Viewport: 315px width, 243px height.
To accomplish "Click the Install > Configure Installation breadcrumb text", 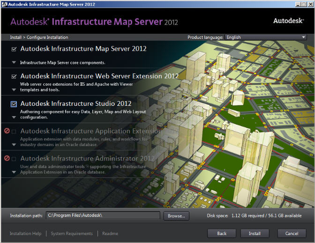I will pos(39,37).
